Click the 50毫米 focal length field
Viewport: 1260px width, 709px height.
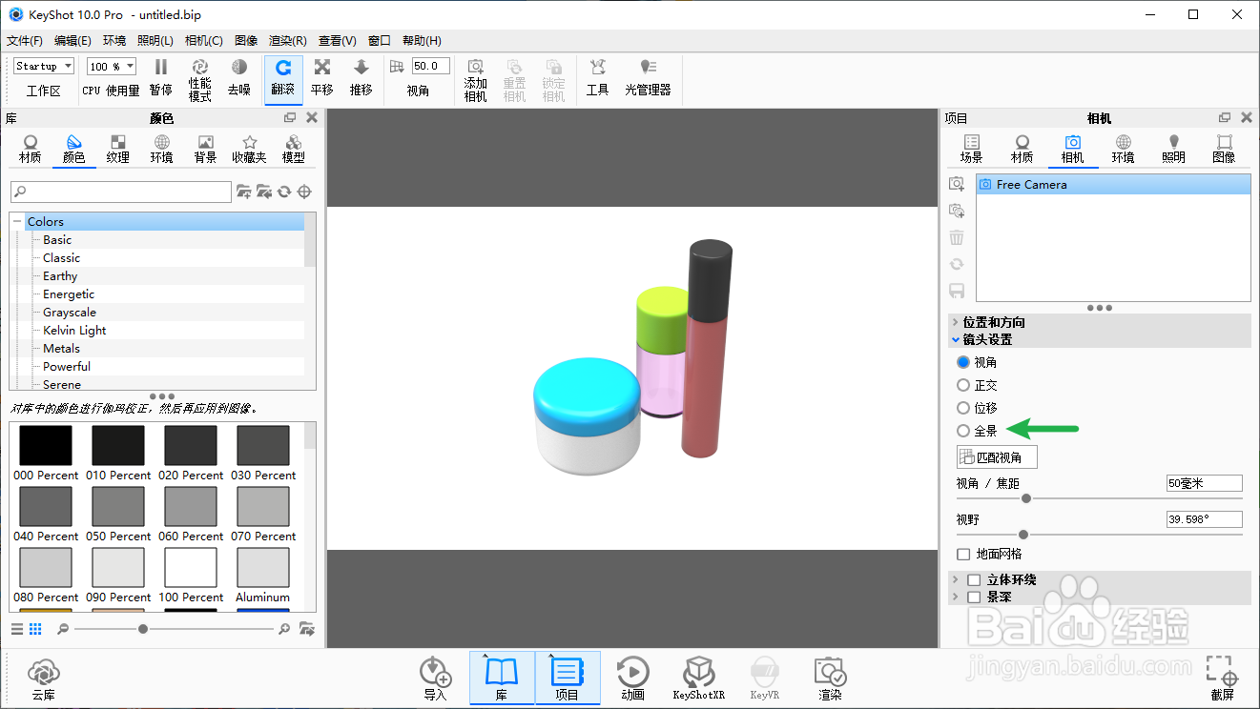(x=1204, y=483)
